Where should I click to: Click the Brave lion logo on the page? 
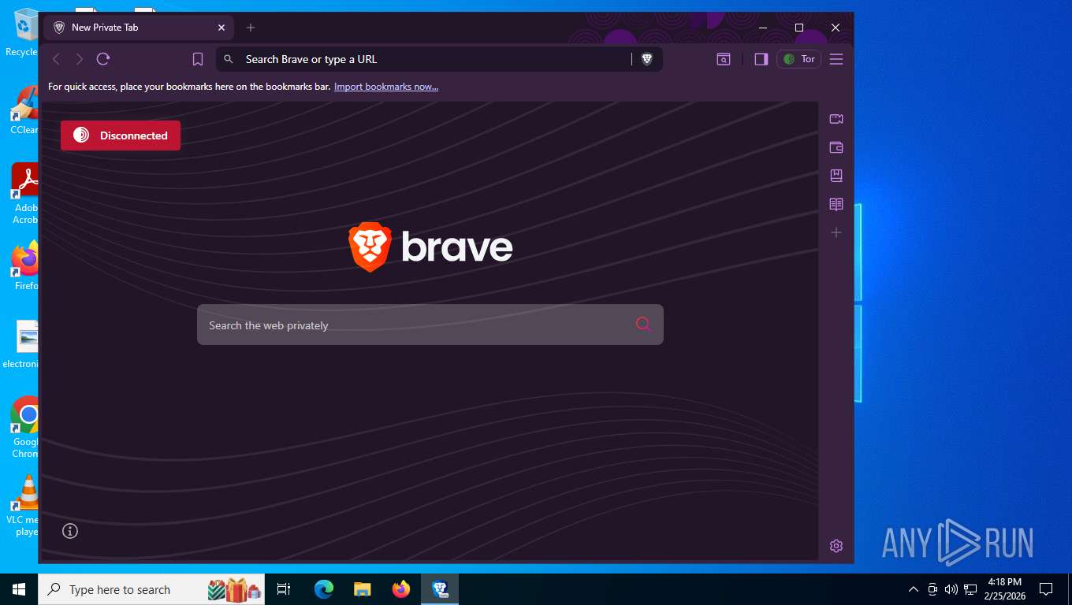pos(370,247)
